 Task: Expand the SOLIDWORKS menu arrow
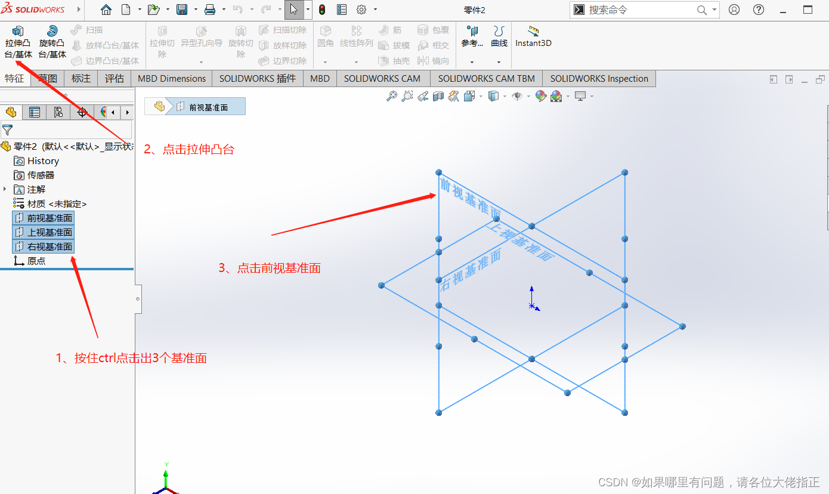coord(79,10)
